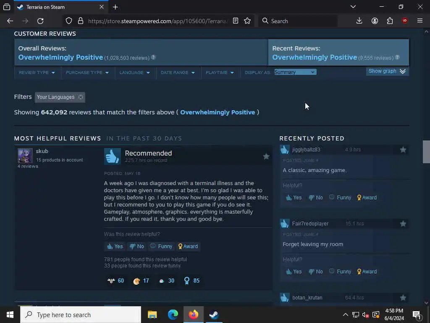The image size is (430, 323).
Task: Open the Firefox downloads panel
Action: [359, 21]
